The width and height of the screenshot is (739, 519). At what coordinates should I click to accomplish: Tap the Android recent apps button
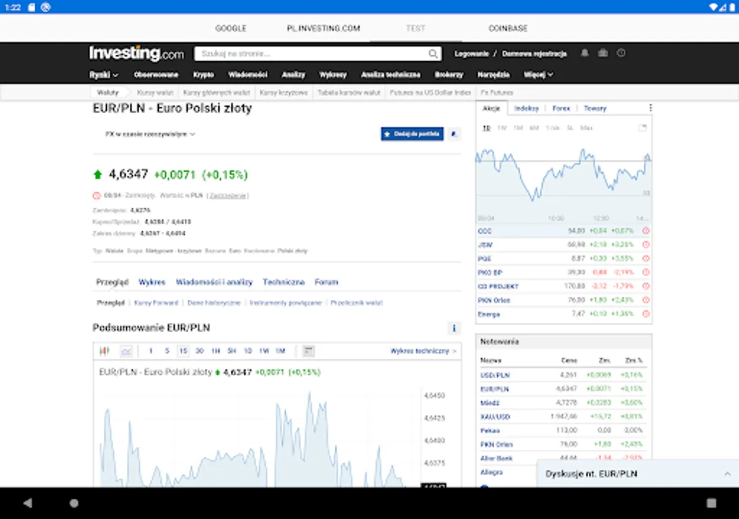[711, 503]
